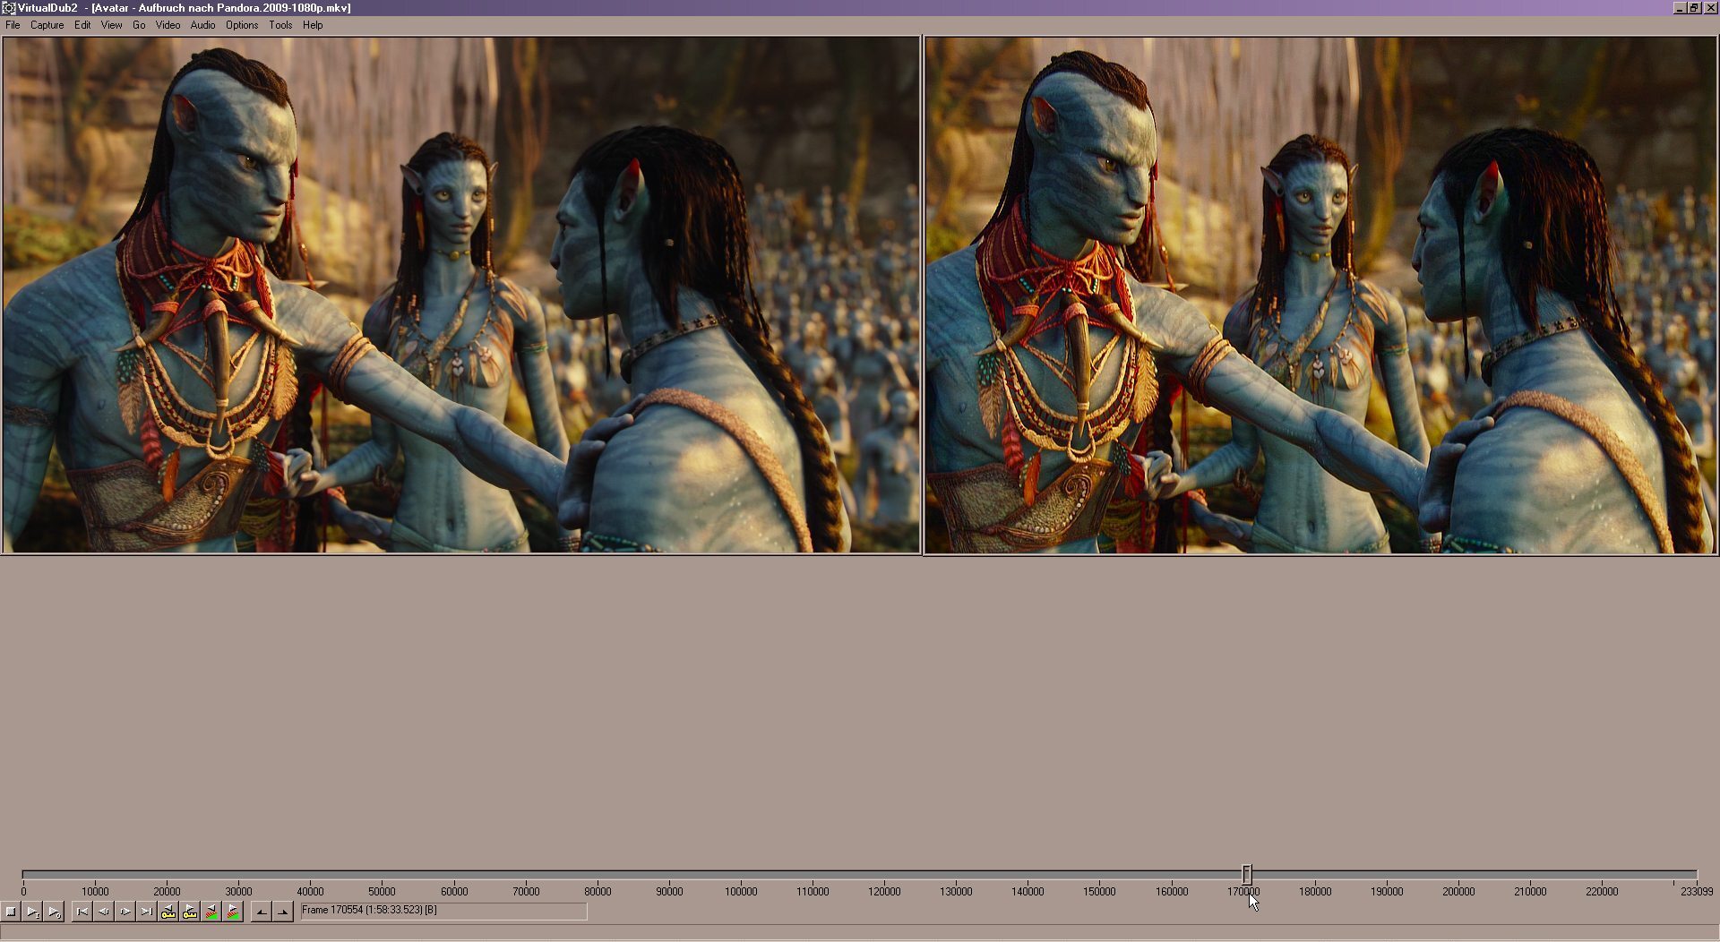1720x942 pixels.
Task: Go to previous key frame
Action: tap(168, 912)
